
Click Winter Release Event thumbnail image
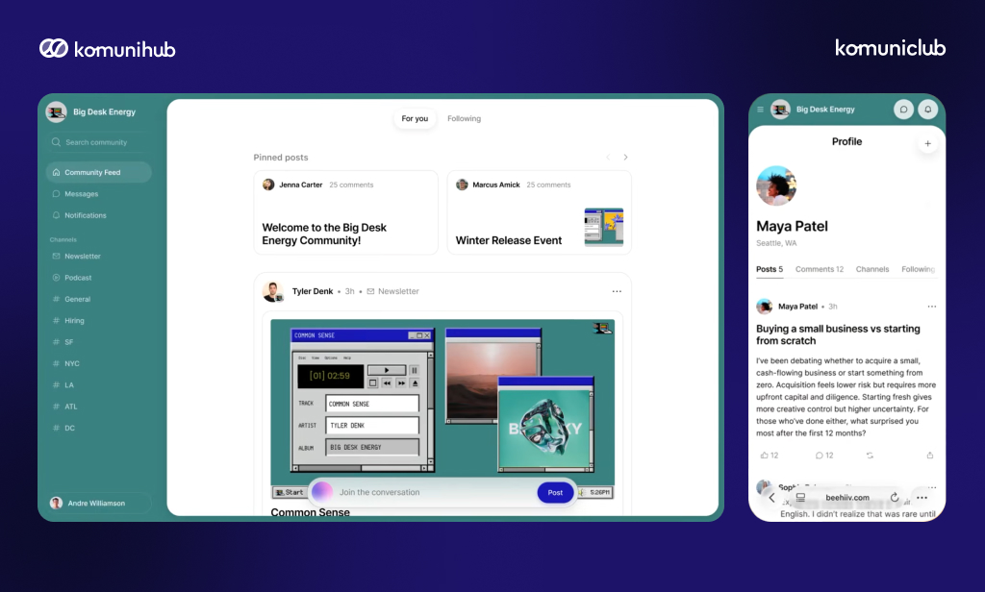click(604, 227)
